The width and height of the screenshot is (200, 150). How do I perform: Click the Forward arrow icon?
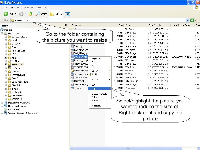coord(21,14)
